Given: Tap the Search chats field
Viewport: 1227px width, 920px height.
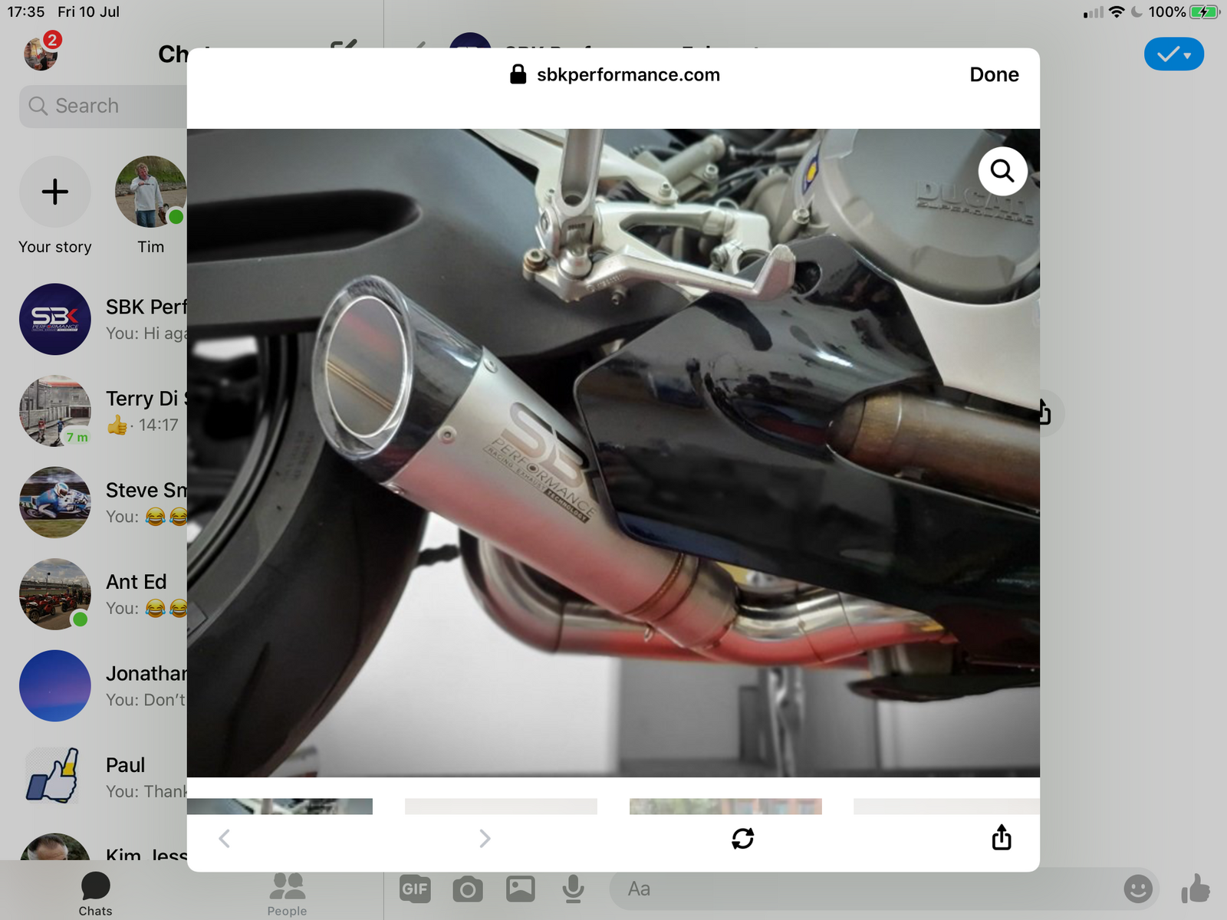Looking at the screenshot, I should pos(104,106).
